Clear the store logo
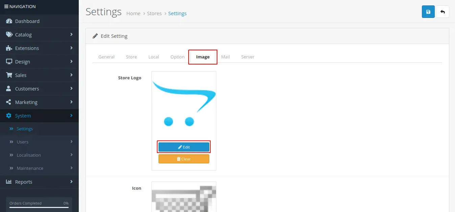 [x=184, y=159]
